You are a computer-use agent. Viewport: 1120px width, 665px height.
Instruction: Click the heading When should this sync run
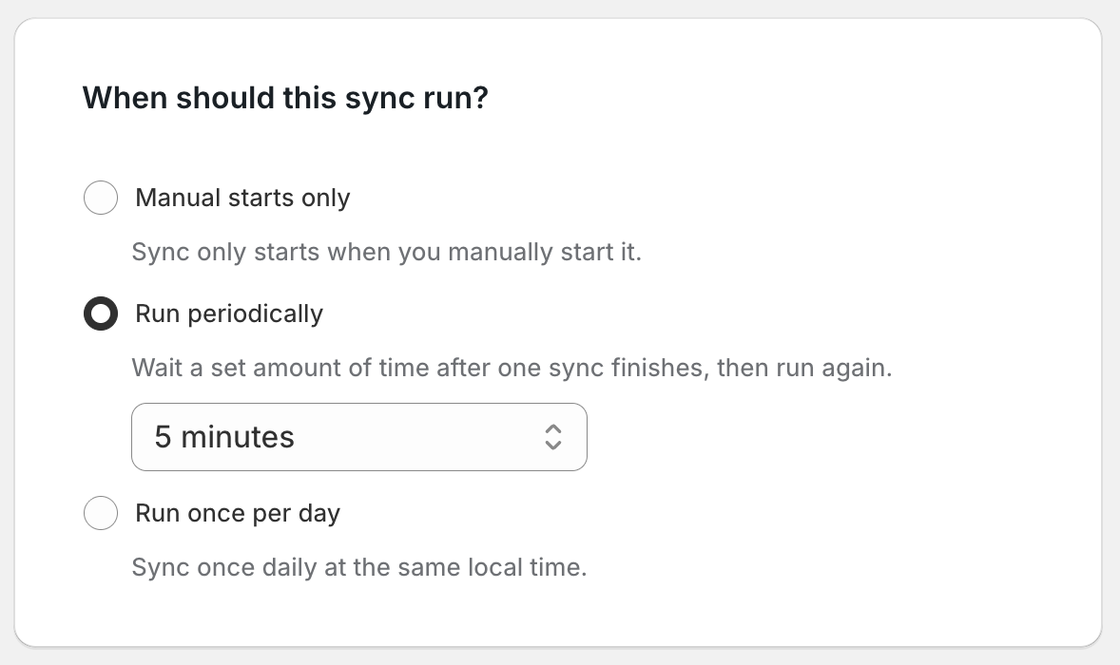coord(285,98)
